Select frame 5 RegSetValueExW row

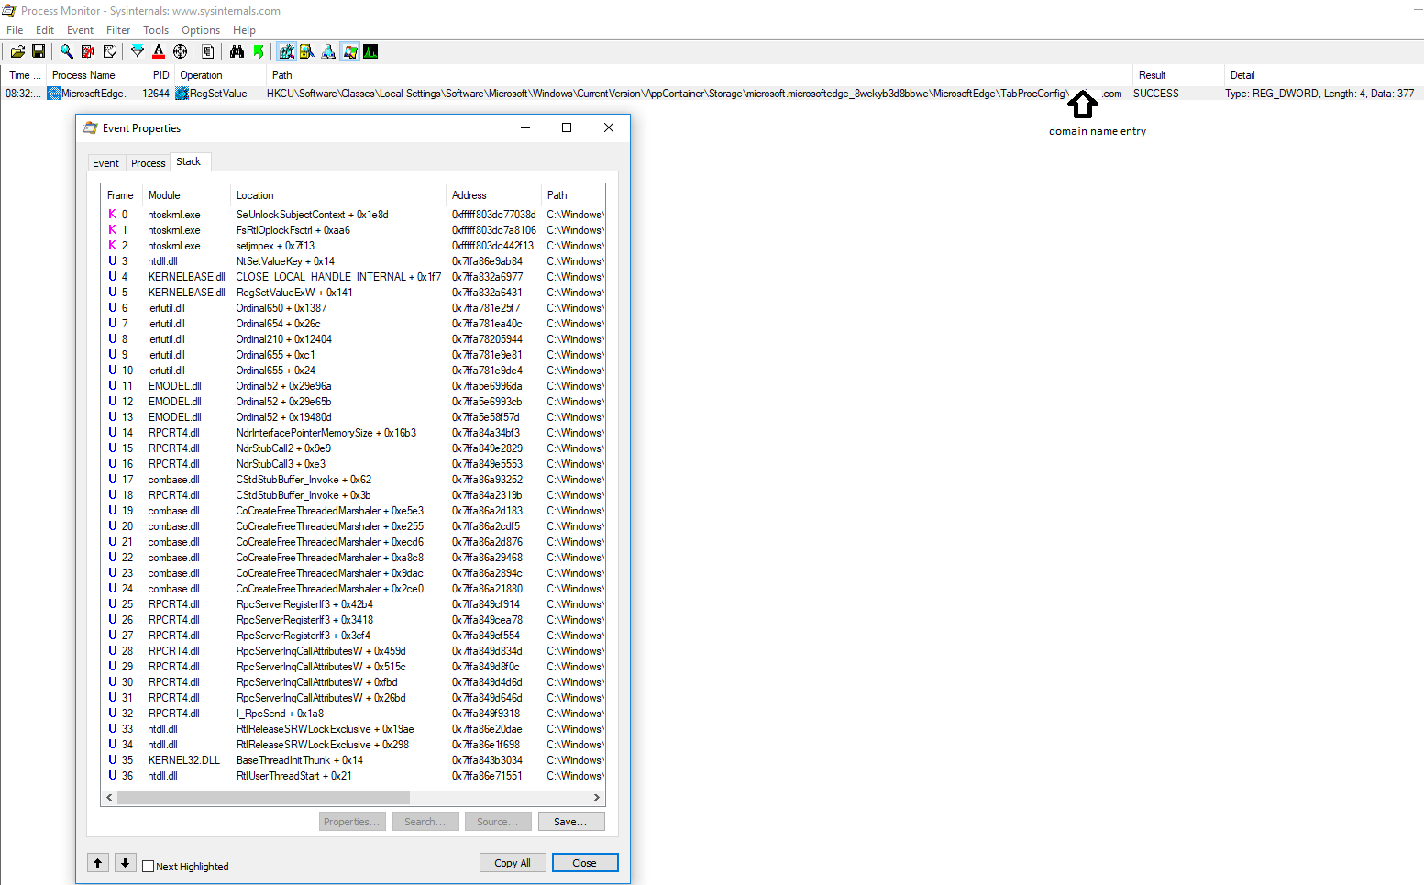click(353, 293)
